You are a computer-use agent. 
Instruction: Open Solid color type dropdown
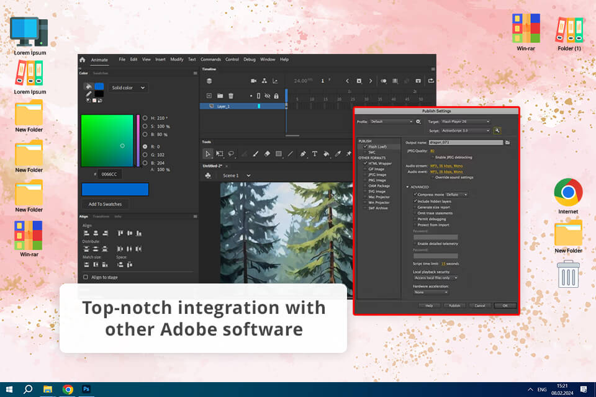point(128,87)
